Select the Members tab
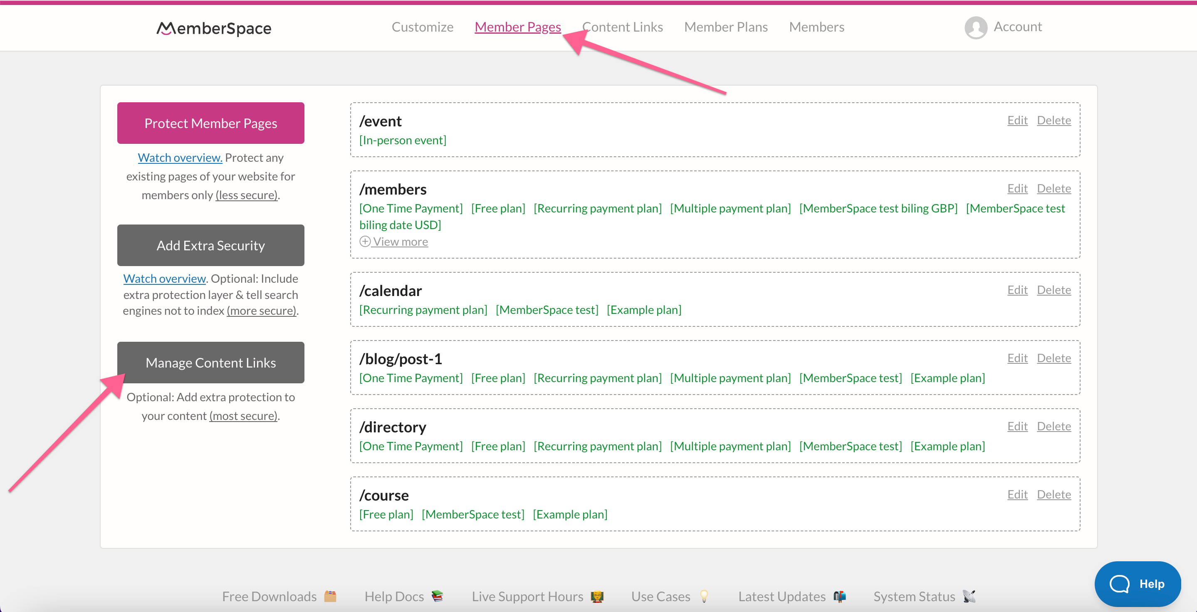The image size is (1197, 612). [816, 27]
